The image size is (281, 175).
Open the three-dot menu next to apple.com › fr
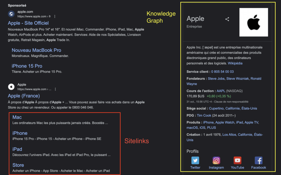pos(55,16)
